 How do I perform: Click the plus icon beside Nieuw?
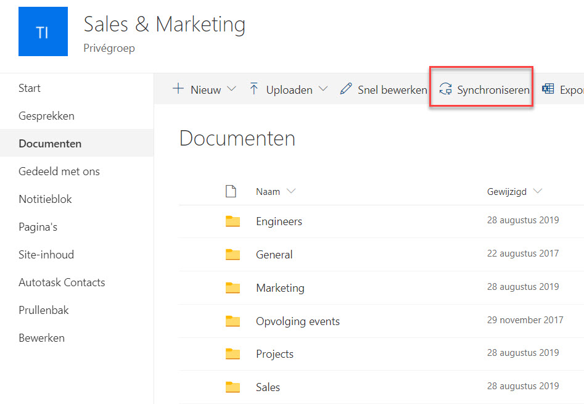tap(178, 89)
